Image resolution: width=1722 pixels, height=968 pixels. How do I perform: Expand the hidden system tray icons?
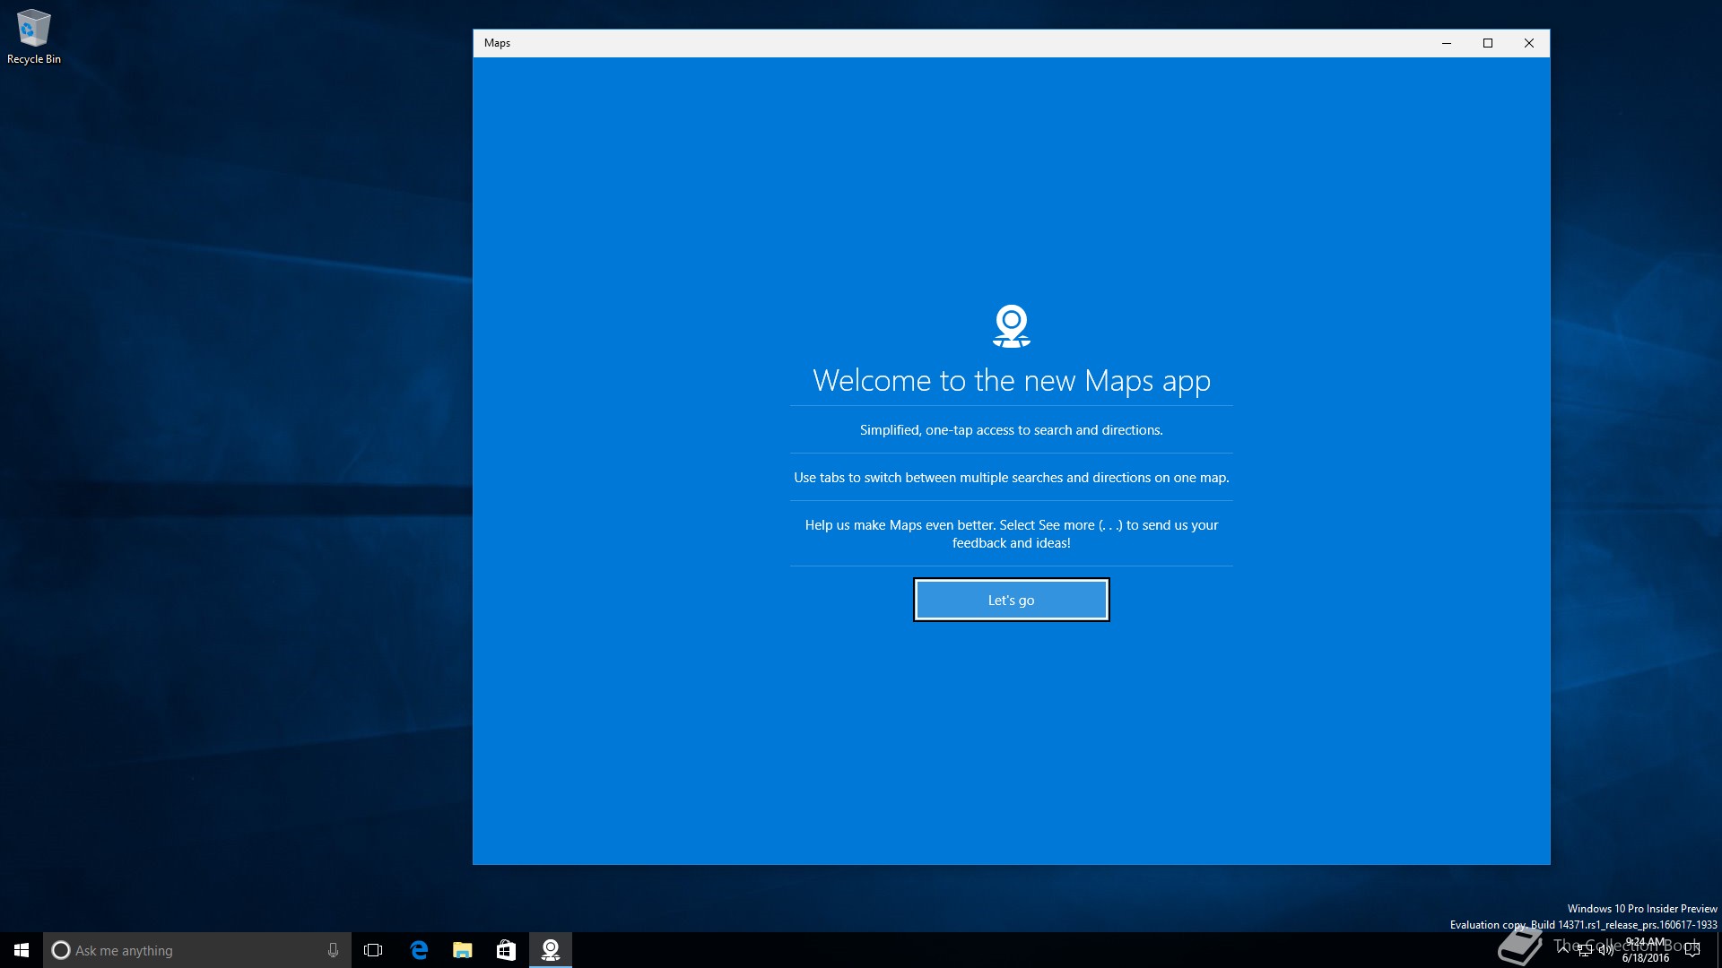(1563, 949)
